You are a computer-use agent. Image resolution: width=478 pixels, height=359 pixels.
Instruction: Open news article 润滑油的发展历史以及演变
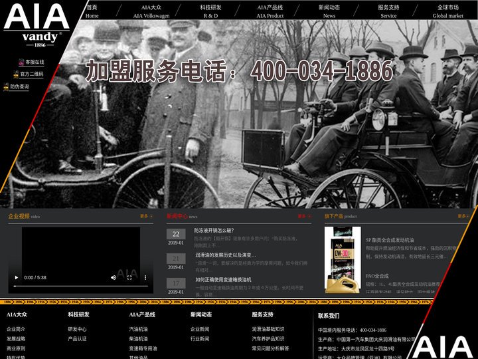pyautogui.click(x=226, y=255)
